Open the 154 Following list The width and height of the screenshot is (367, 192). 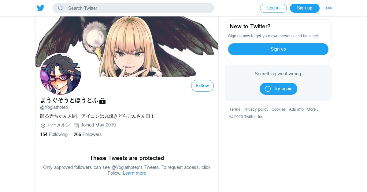pos(54,134)
